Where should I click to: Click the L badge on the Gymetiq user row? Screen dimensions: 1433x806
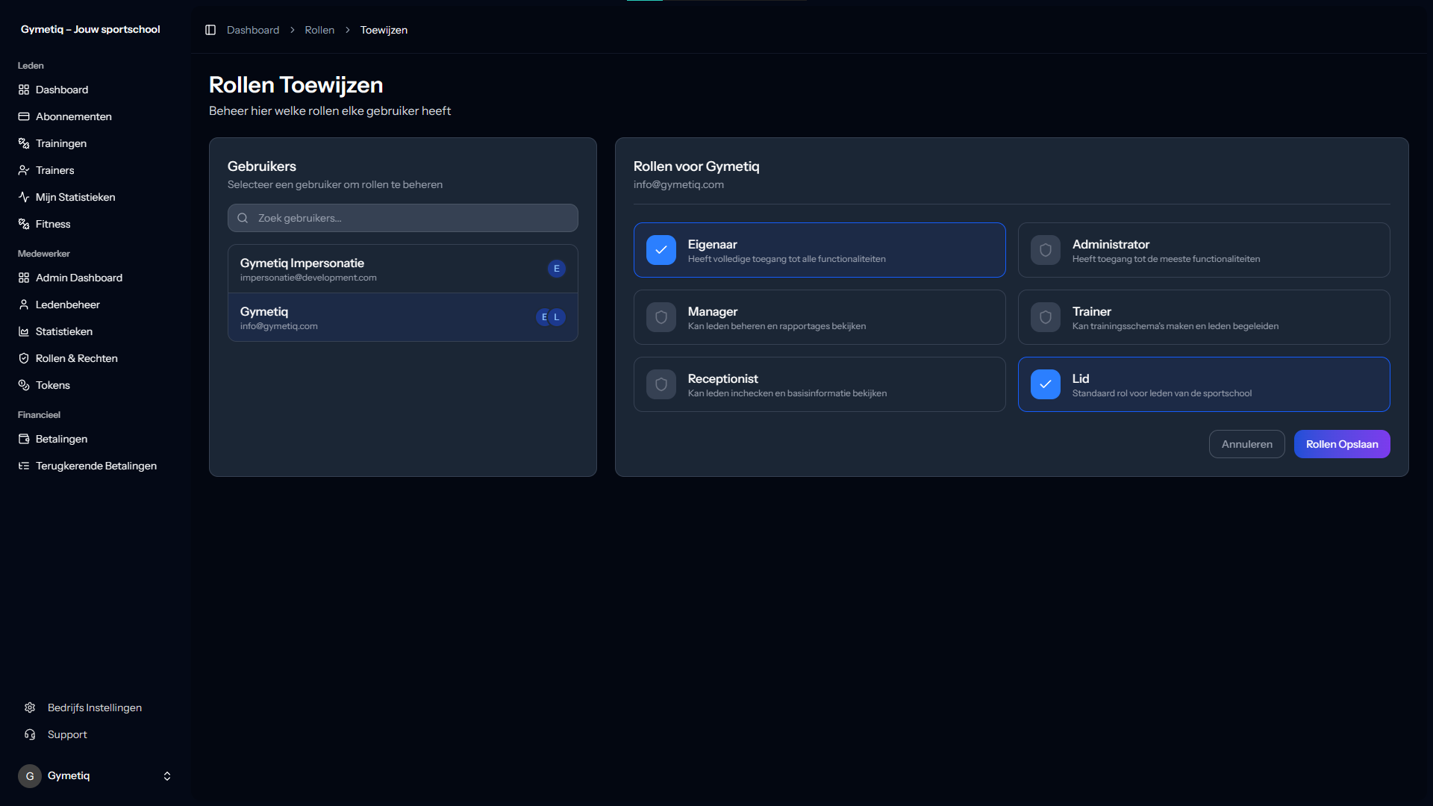[557, 317]
